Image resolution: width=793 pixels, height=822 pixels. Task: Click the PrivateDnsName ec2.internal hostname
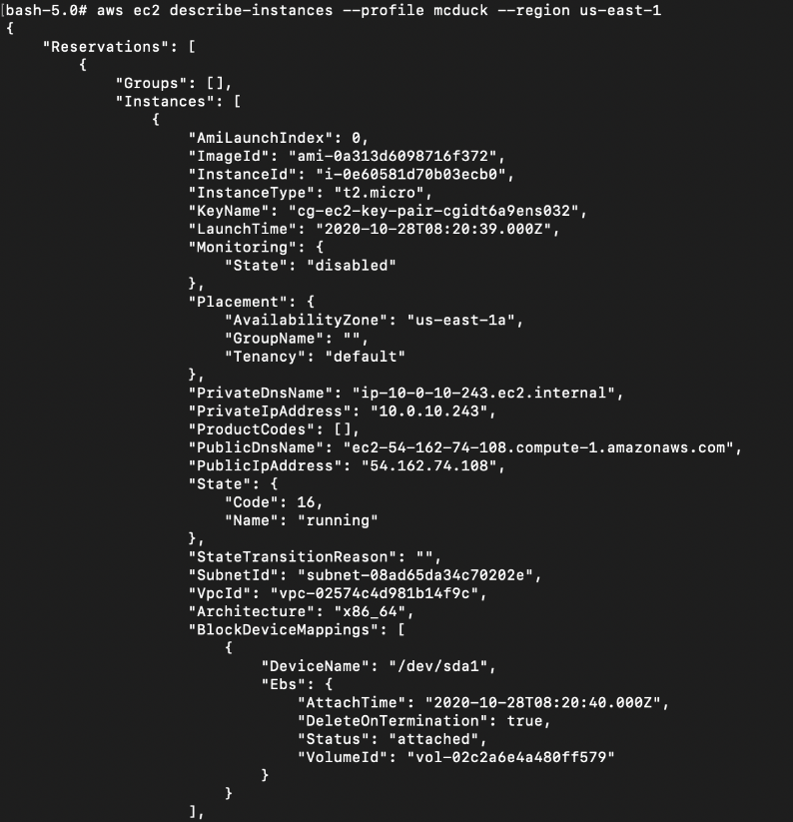[x=483, y=394]
